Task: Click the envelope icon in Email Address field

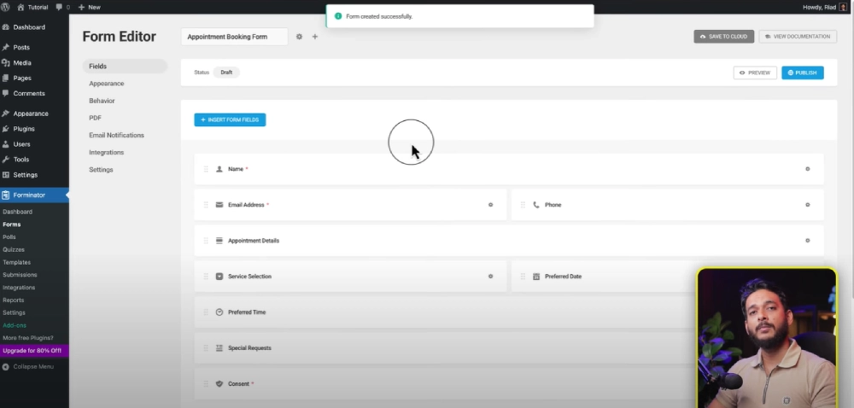Action: coord(219,205)
